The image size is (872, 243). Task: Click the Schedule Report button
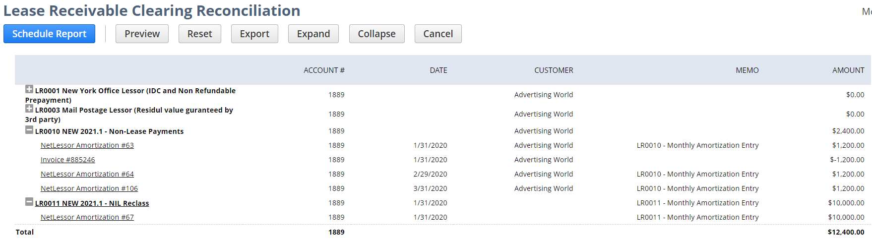point(49,34)
